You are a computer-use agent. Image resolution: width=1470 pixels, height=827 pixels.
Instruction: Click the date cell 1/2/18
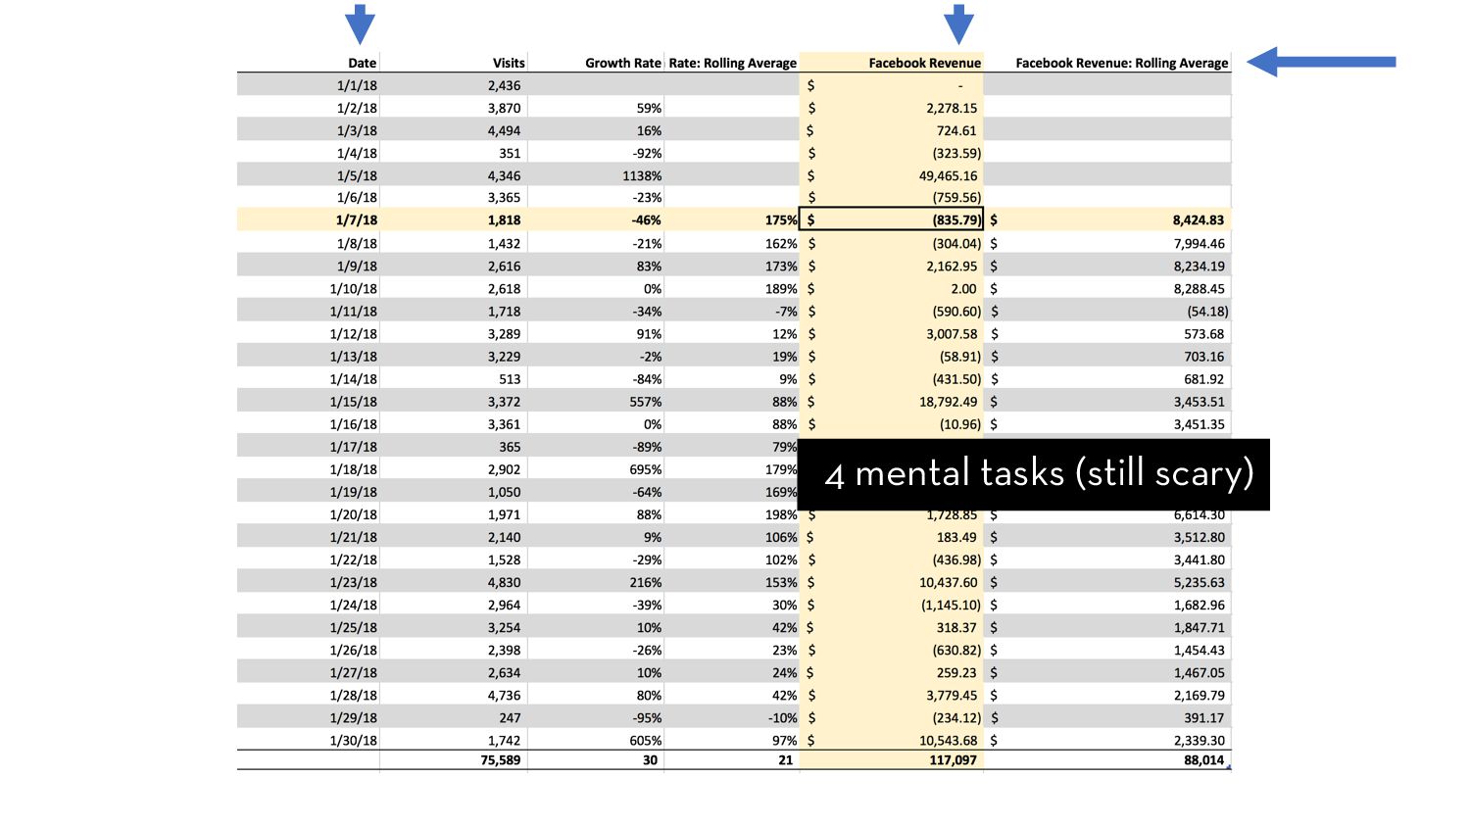tap(357, 108)
